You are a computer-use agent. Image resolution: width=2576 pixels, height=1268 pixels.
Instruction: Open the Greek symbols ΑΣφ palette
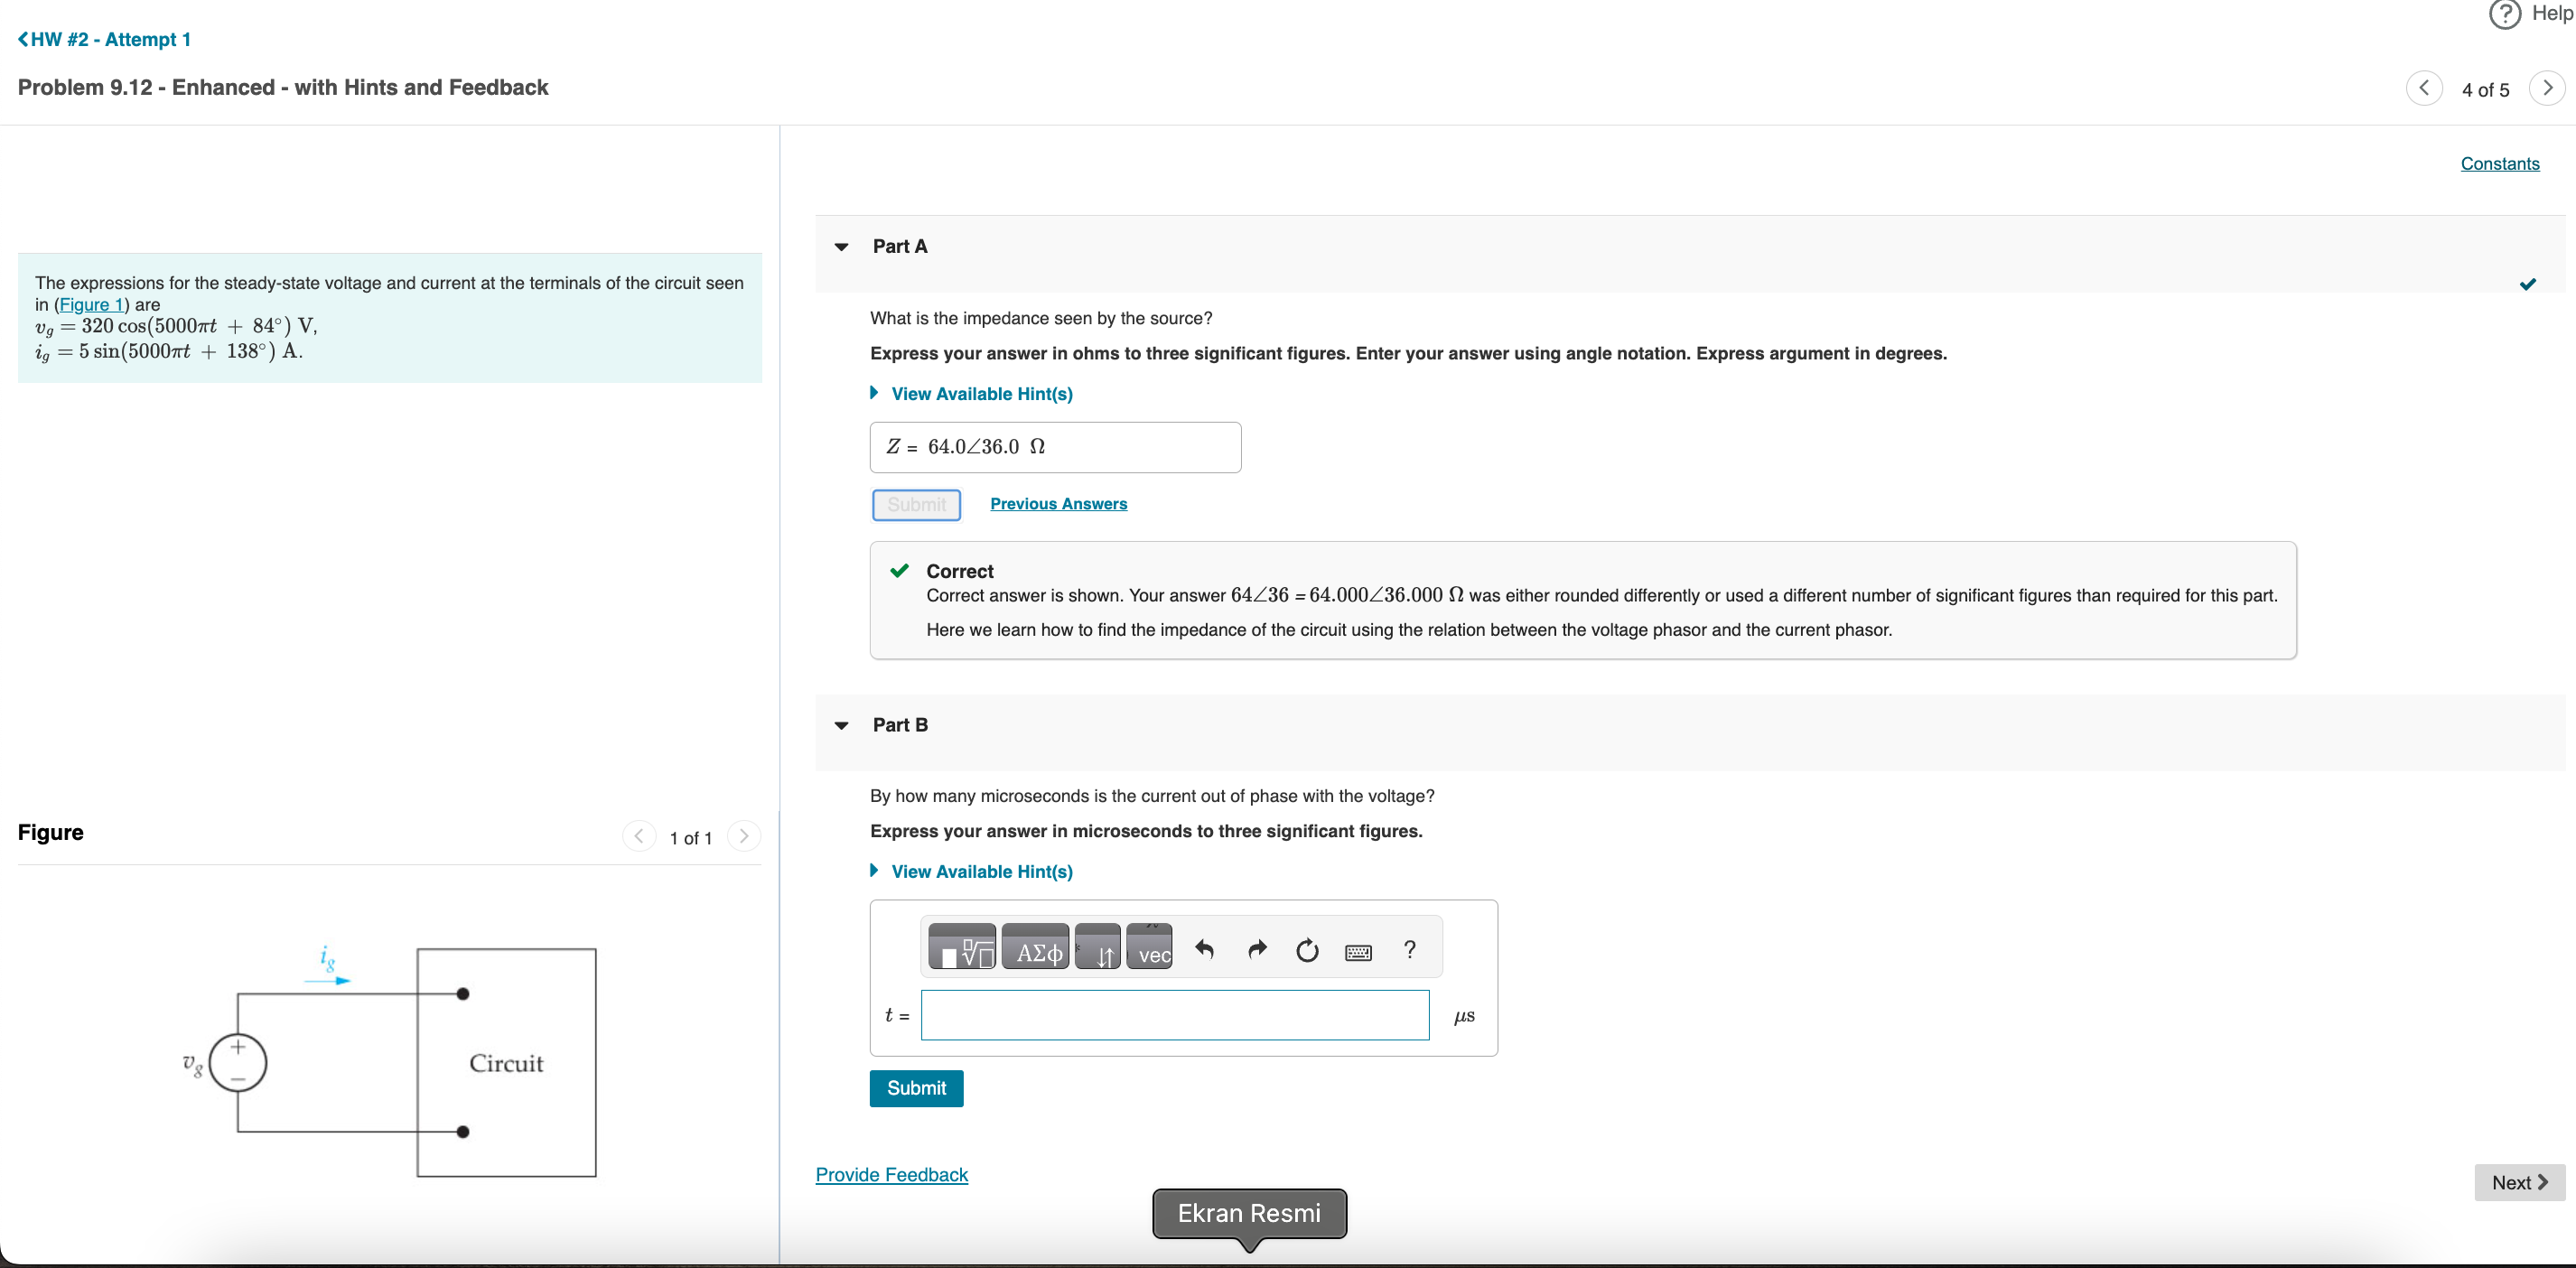tap(1035, 947)
